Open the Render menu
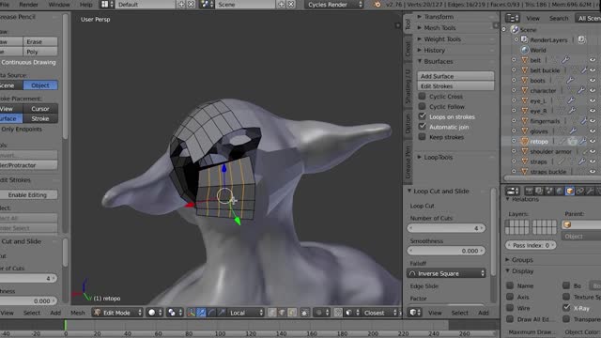Screen dimensions: 601x338 [29, 5]
